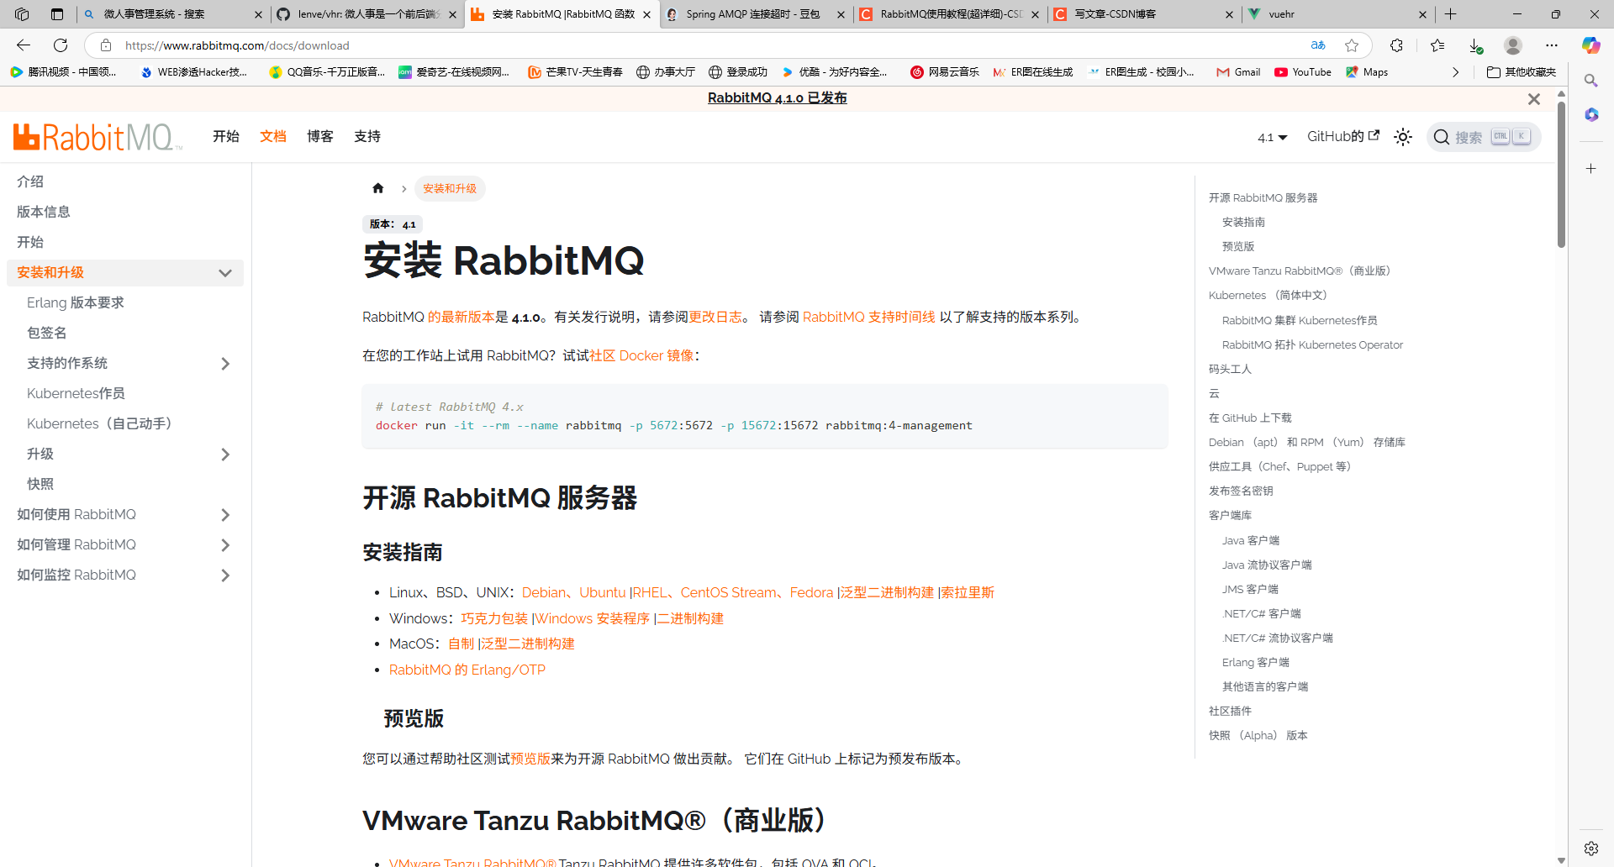Add a sidebar app with the plus icon
Image resolution: width=1614 pixels, height=867 pixels.
pos(1591,169)
